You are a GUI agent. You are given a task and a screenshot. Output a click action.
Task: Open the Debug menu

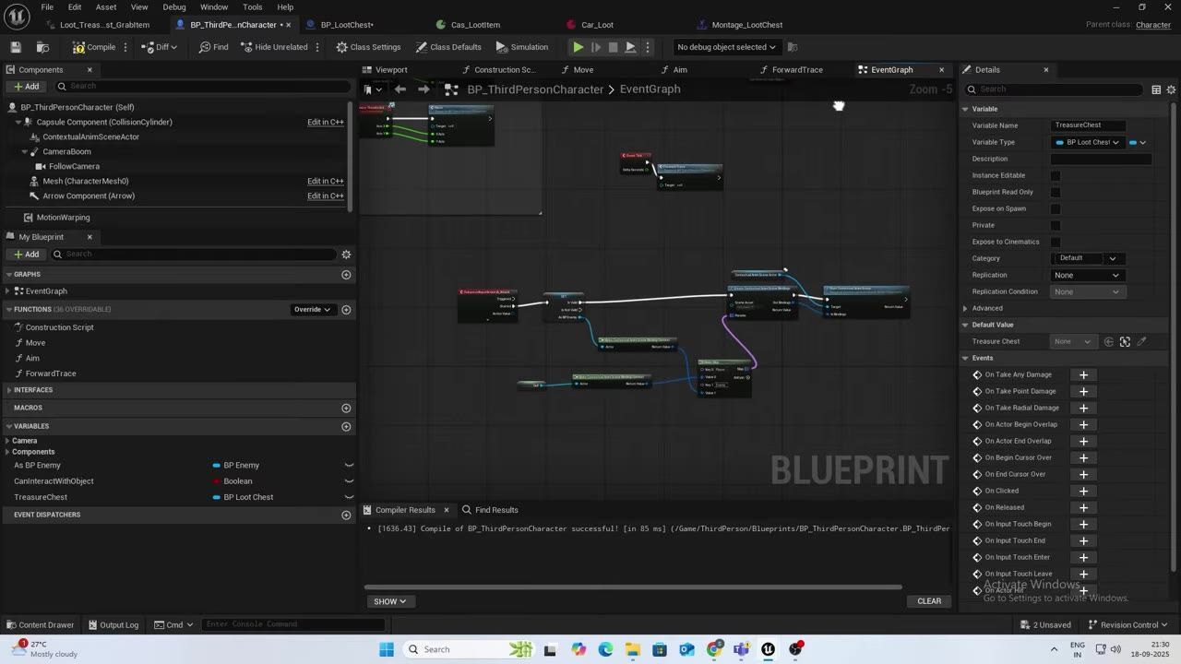pos(174,7)
